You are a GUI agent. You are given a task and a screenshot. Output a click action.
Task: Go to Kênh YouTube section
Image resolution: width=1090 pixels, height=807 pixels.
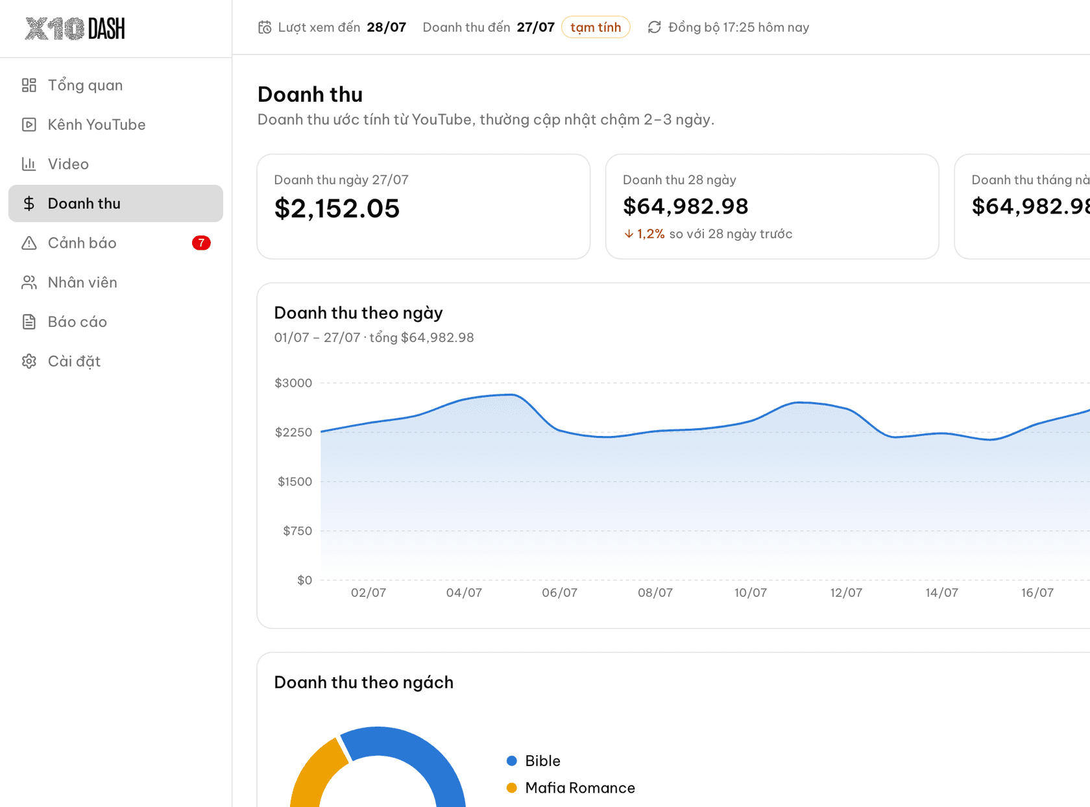[x=115, y=125]
